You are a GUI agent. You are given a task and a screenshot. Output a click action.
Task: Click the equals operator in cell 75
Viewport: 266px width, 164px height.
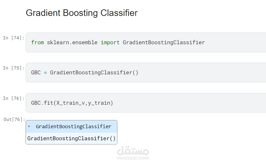tap(45, 73)
